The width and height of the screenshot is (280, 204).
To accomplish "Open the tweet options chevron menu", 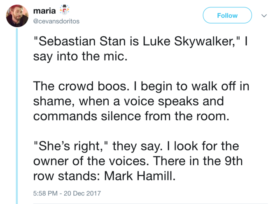I will click(264, 16).
